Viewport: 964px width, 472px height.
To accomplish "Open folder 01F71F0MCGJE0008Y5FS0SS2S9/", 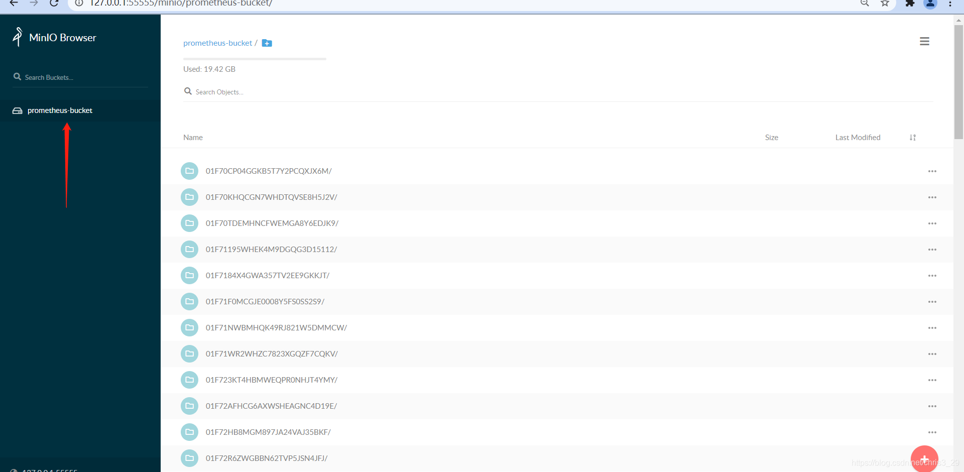I will pos(265,302).
